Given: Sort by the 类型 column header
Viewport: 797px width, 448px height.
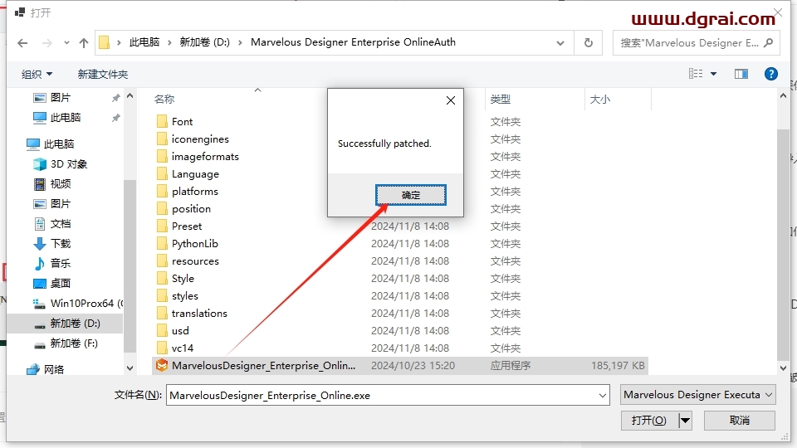Looking at the screenshot, I should click(500, 99).
